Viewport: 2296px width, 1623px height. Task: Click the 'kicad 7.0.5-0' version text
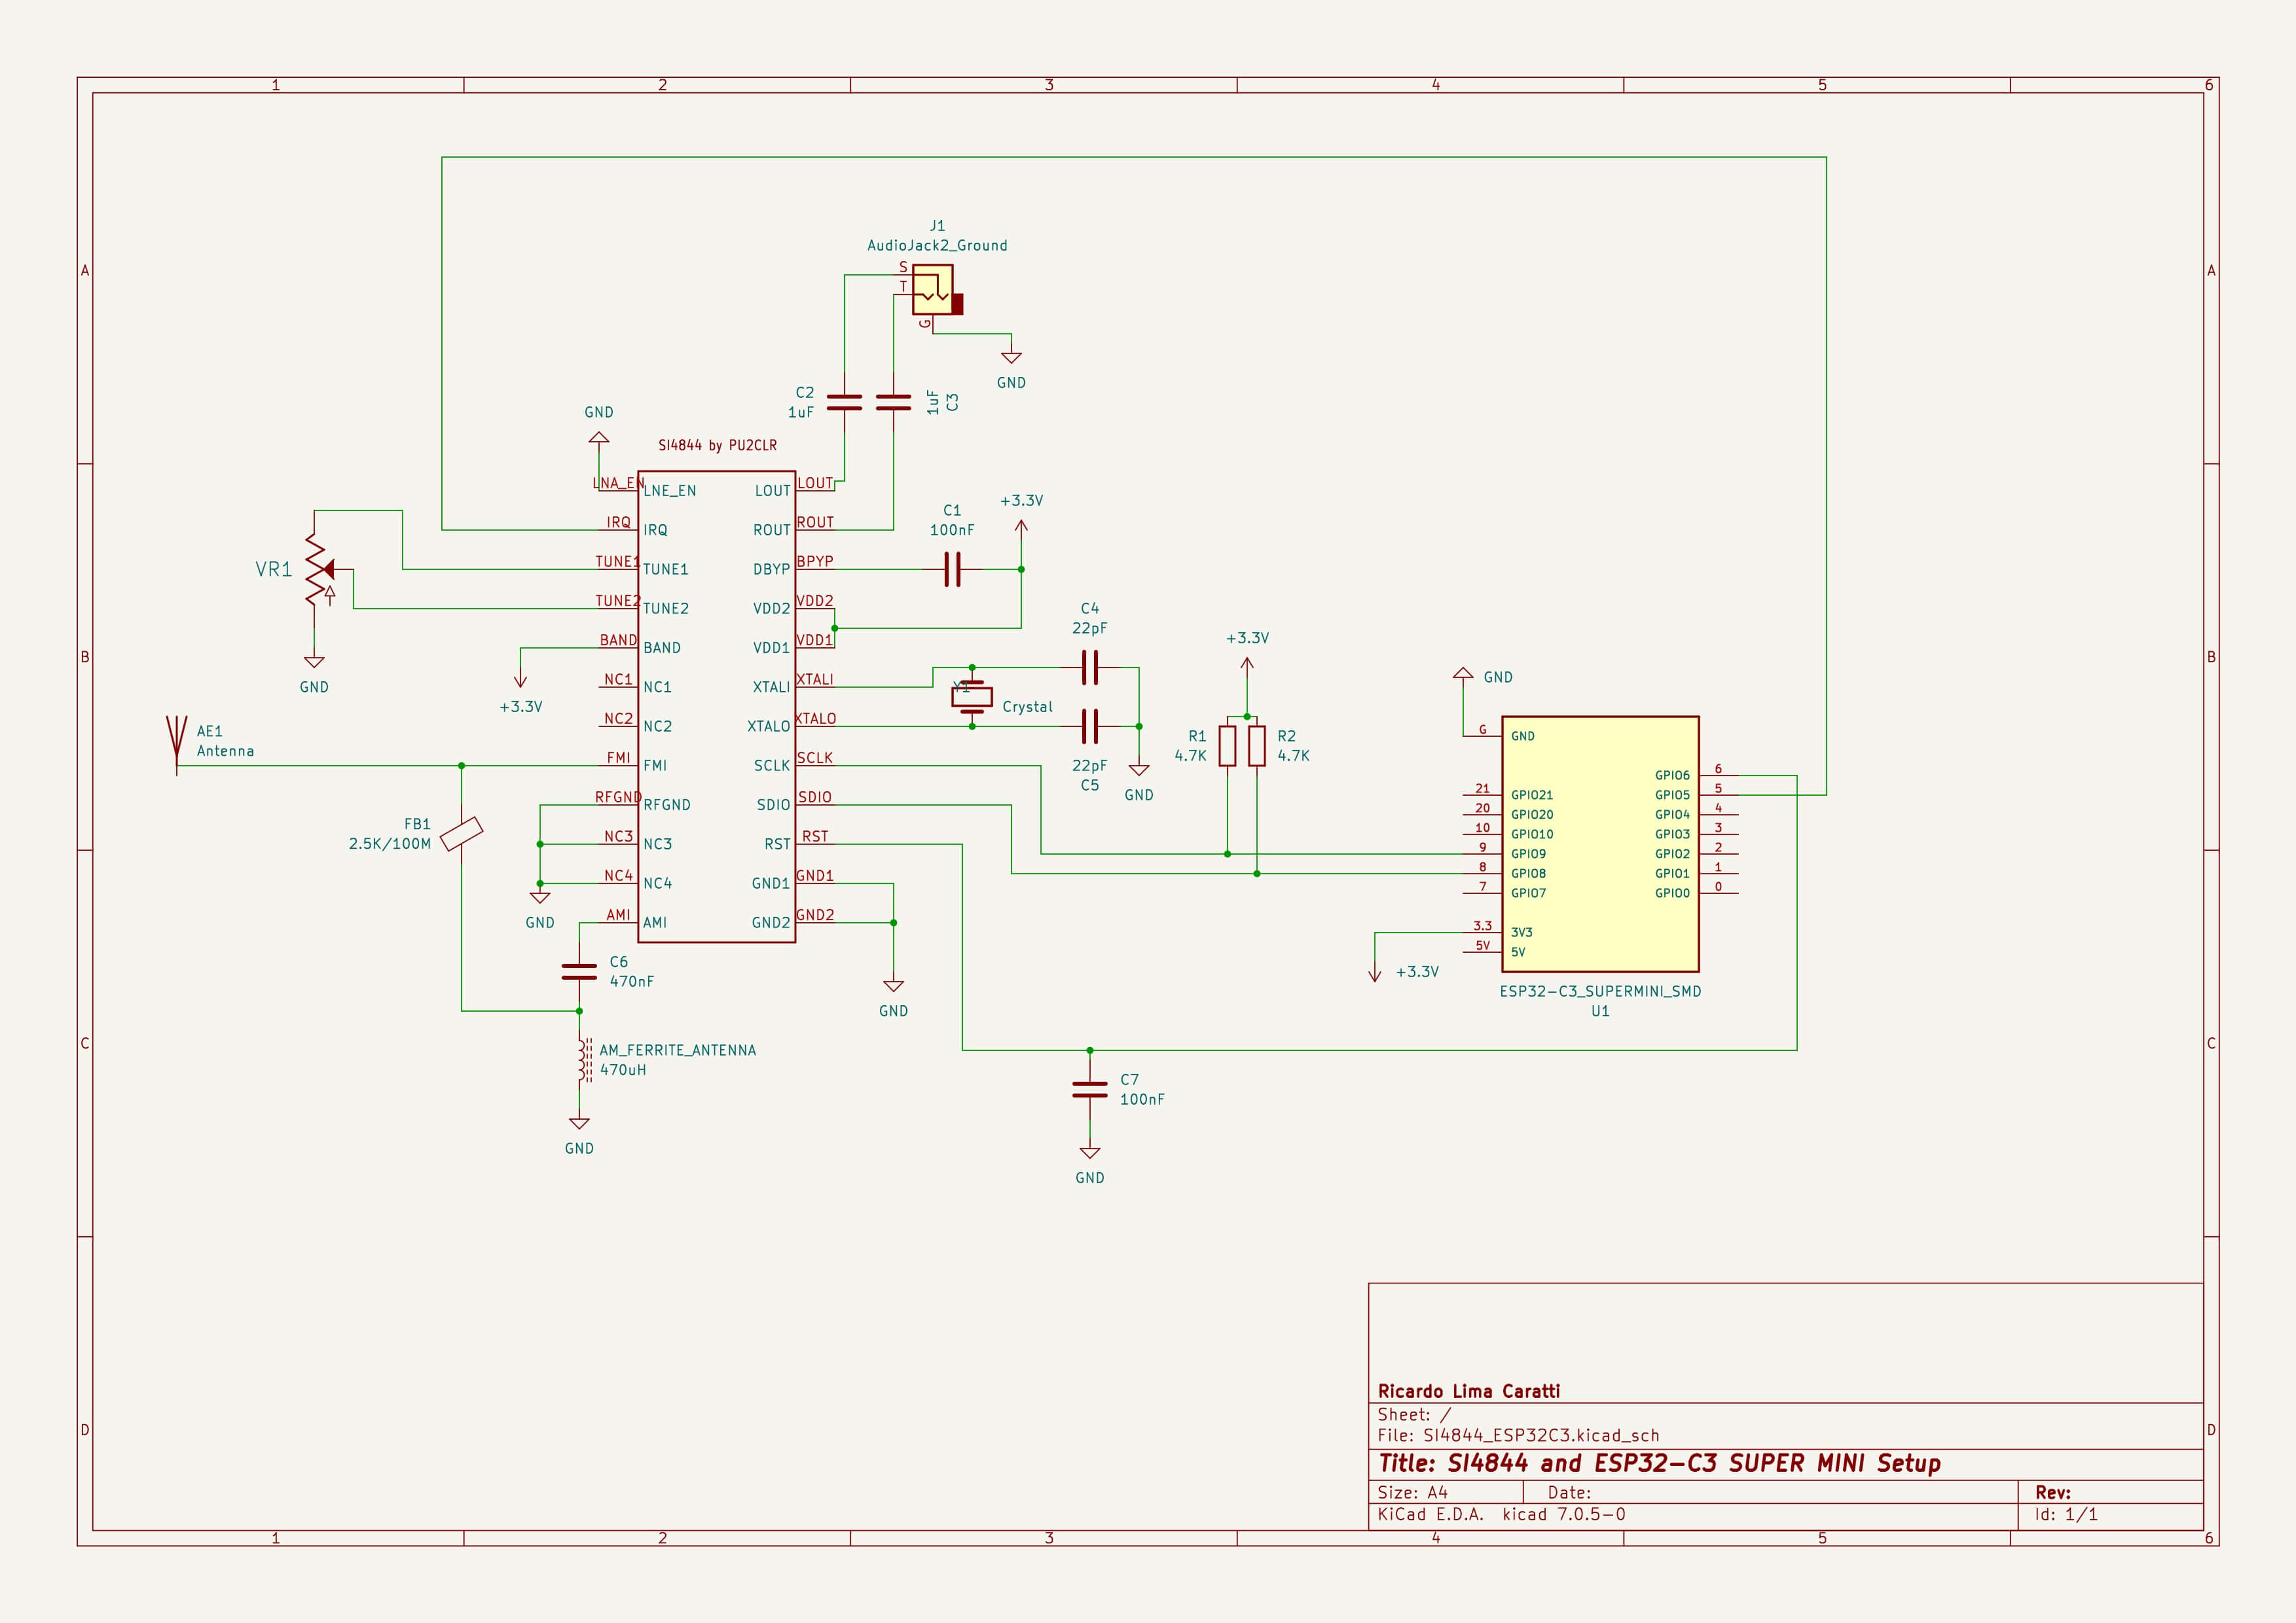[x=1564, y=1514]
